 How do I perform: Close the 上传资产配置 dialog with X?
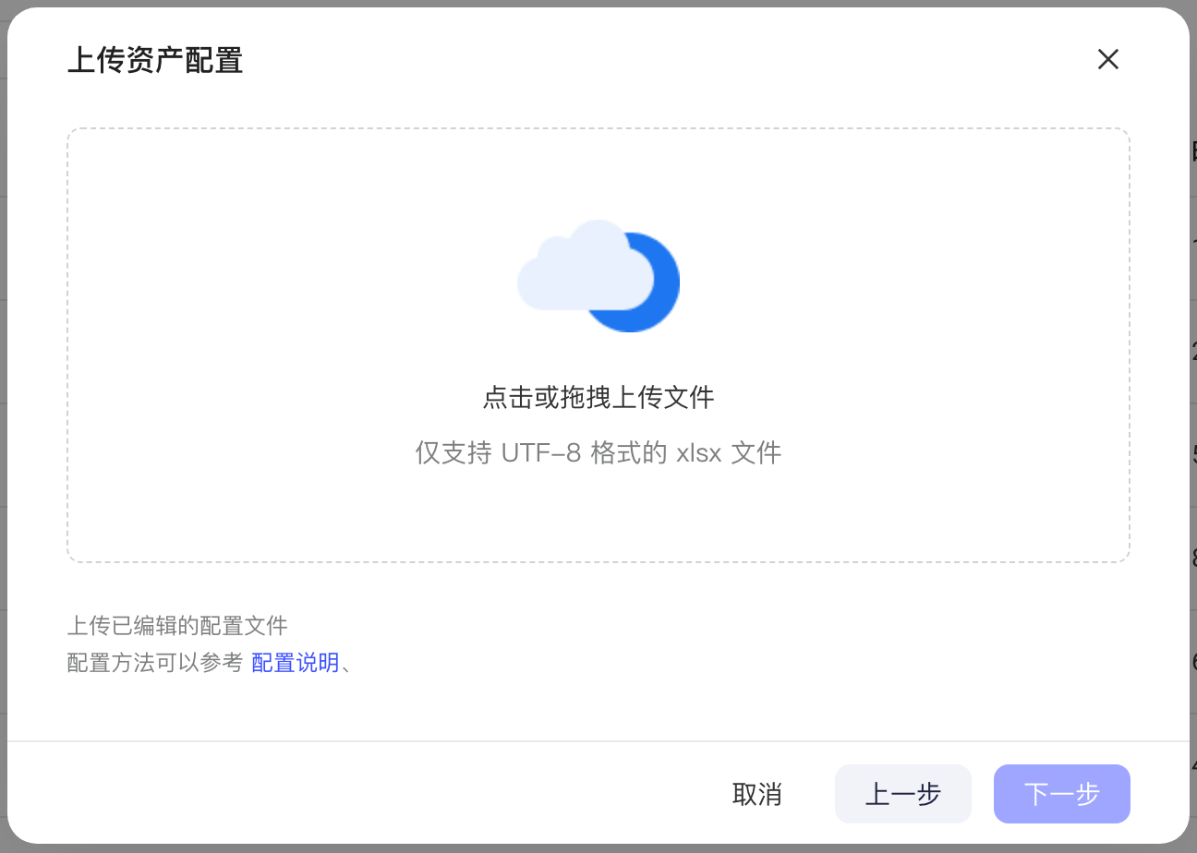pos(1107,60)
